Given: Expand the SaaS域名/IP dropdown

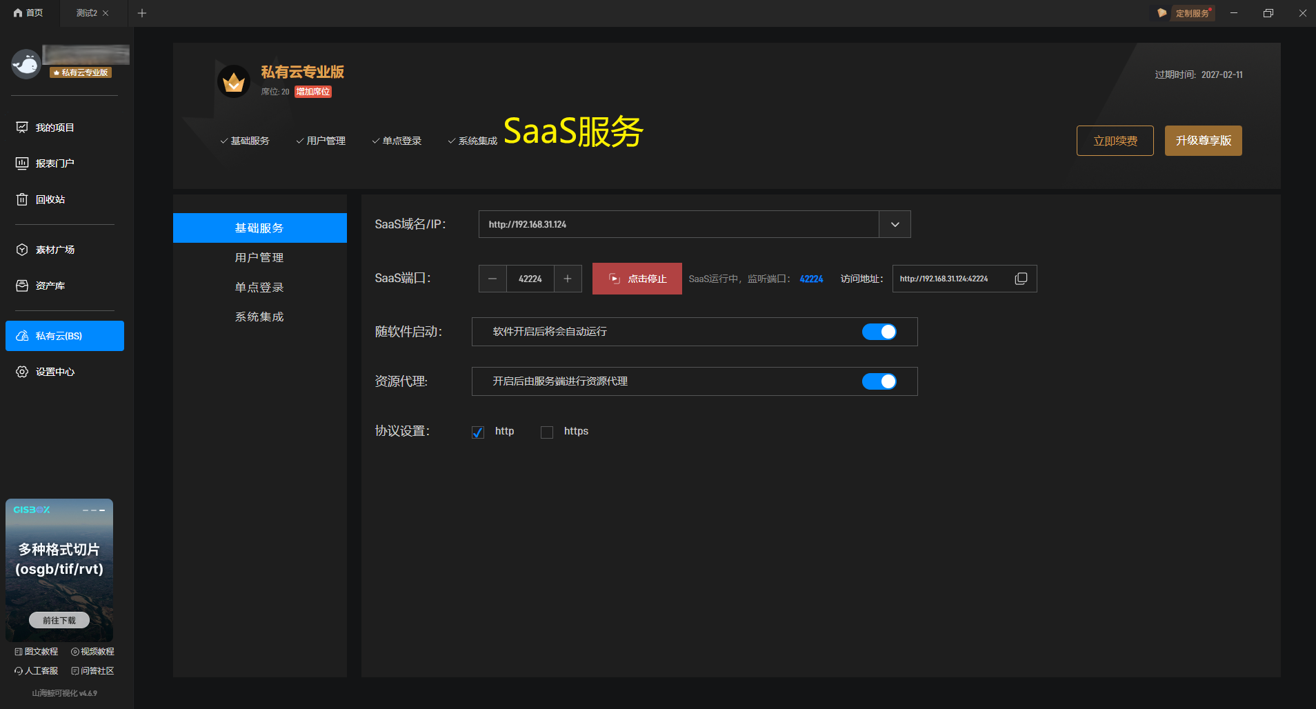Looking at the screenshot, I should click(x=895, y=223).
